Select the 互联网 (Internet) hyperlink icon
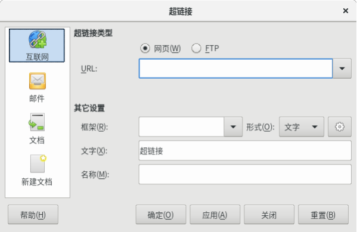The width and height of the screenshot is (357, 232). (37, 45)
